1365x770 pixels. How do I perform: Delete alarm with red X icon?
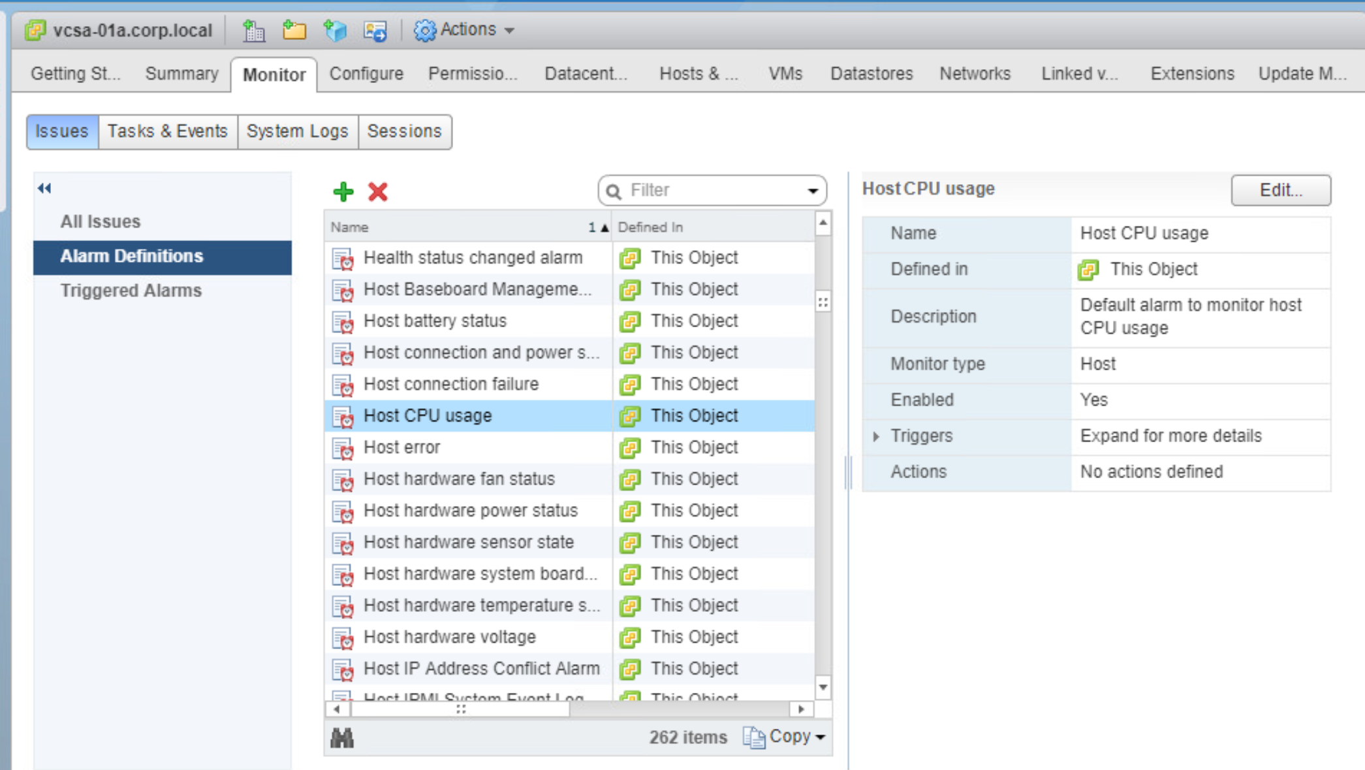[378, 191]
